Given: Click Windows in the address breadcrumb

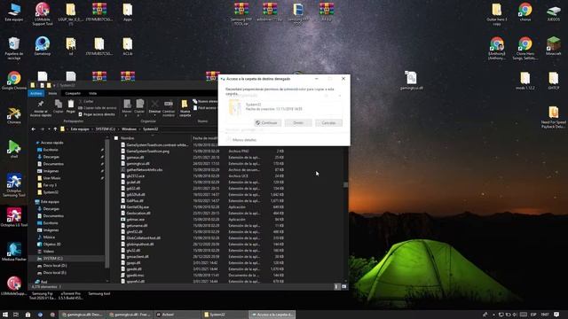Looking at the screenshot, I should click(129, 129).
